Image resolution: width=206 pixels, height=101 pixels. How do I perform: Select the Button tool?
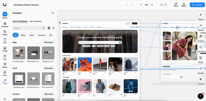click(5, 65)
